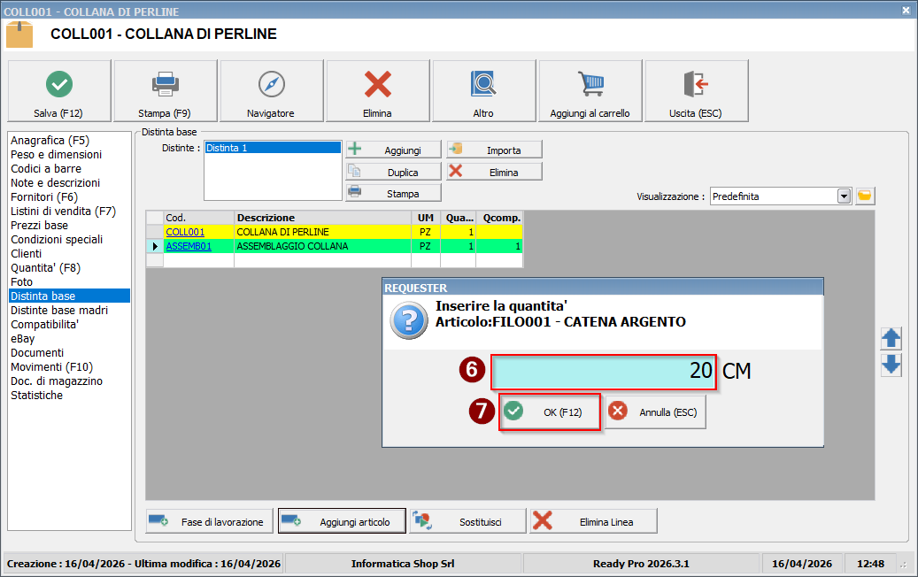Move row down with blue down arrow
Screen dimensions: 918x577
click(891, 365)
